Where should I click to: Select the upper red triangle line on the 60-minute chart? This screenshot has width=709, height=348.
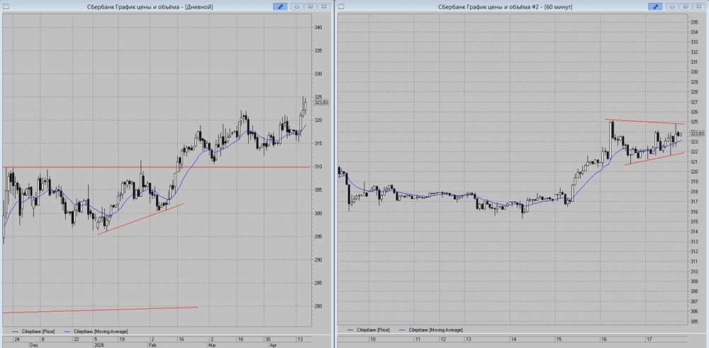coord(645,122)
